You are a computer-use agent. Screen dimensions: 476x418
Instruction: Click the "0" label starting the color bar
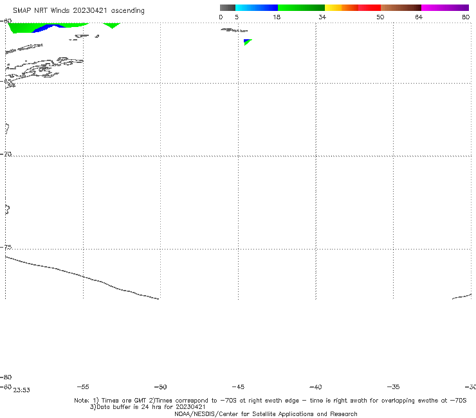click(221, 17)
